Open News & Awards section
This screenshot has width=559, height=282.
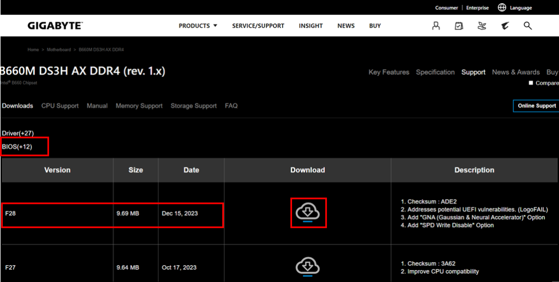pos(516,73)
